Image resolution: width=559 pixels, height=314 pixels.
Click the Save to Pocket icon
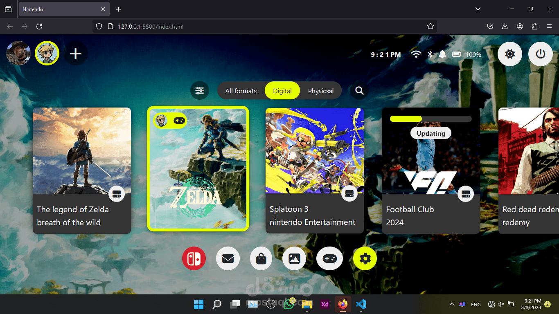click(490, 27)
